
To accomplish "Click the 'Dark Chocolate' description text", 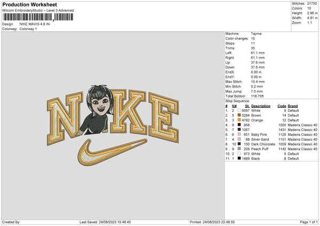I will [x=263, y=144].
